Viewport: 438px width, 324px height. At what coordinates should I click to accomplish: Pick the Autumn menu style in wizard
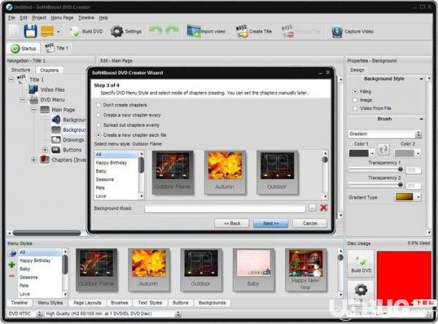coord(225,172)
